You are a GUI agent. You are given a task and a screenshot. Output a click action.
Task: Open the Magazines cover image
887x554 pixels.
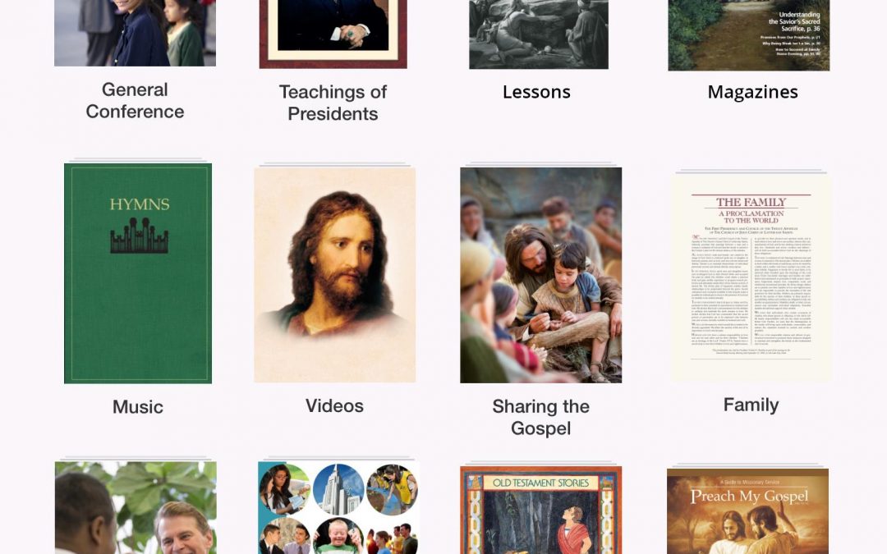[749, 35]
